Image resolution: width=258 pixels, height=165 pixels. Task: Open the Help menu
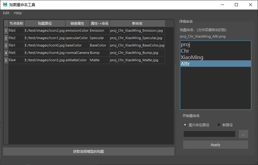point(18,13)
